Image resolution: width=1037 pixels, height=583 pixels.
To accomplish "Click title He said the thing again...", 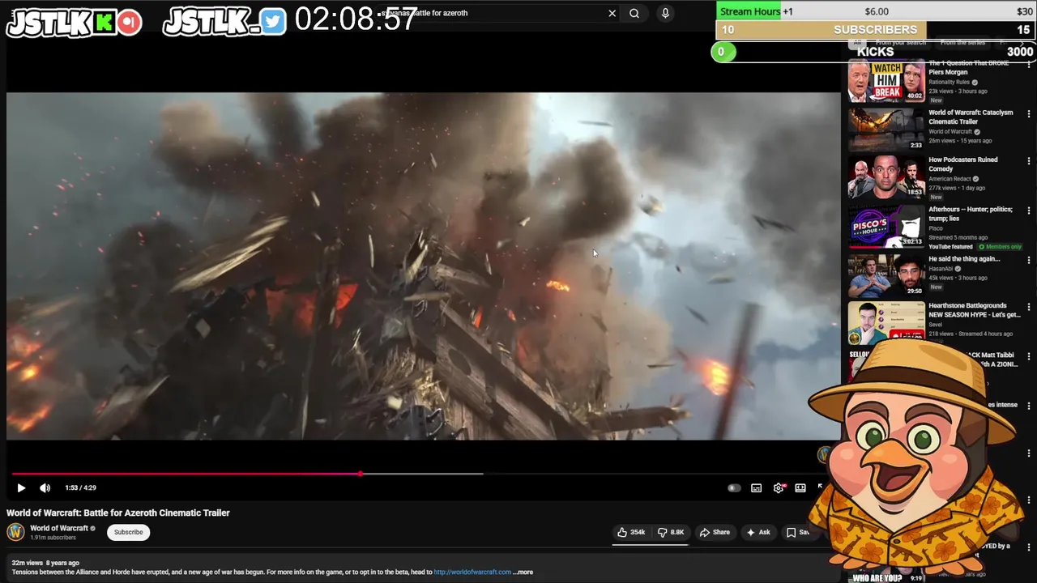I will [x=964, y=259].
